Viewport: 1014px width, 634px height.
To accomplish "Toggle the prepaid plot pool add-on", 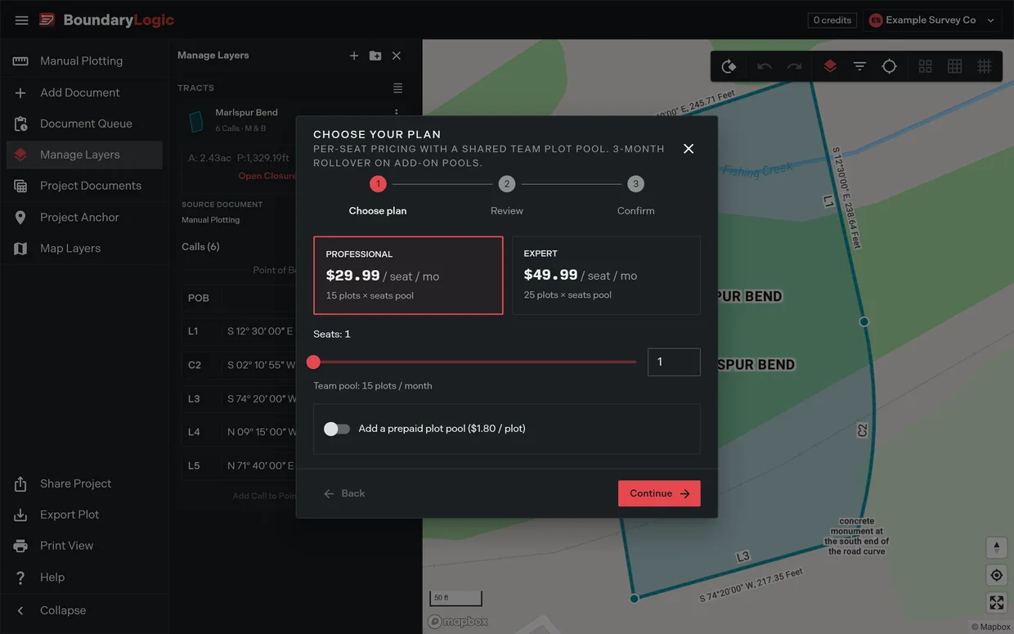I will [x=336, y=429].
